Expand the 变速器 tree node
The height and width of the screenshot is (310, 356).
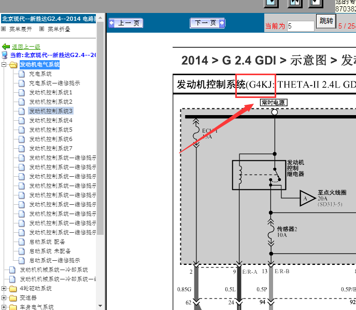4,298
